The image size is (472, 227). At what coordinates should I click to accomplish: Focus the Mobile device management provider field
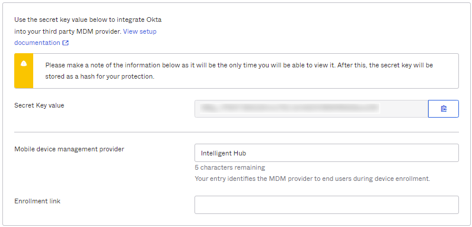(x=327, y=153)
